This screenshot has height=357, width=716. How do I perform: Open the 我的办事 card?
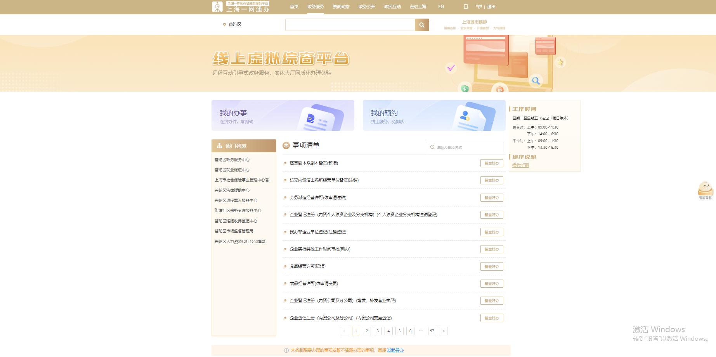point(283,115)
